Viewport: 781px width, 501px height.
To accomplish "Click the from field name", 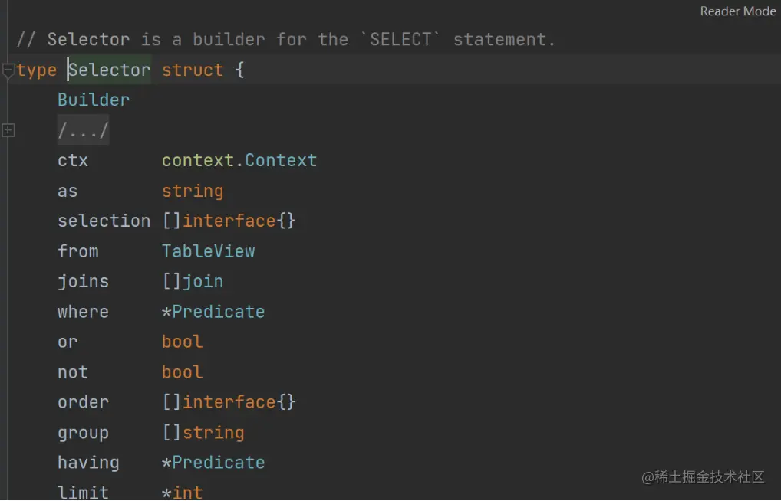I will click(78, 251).
